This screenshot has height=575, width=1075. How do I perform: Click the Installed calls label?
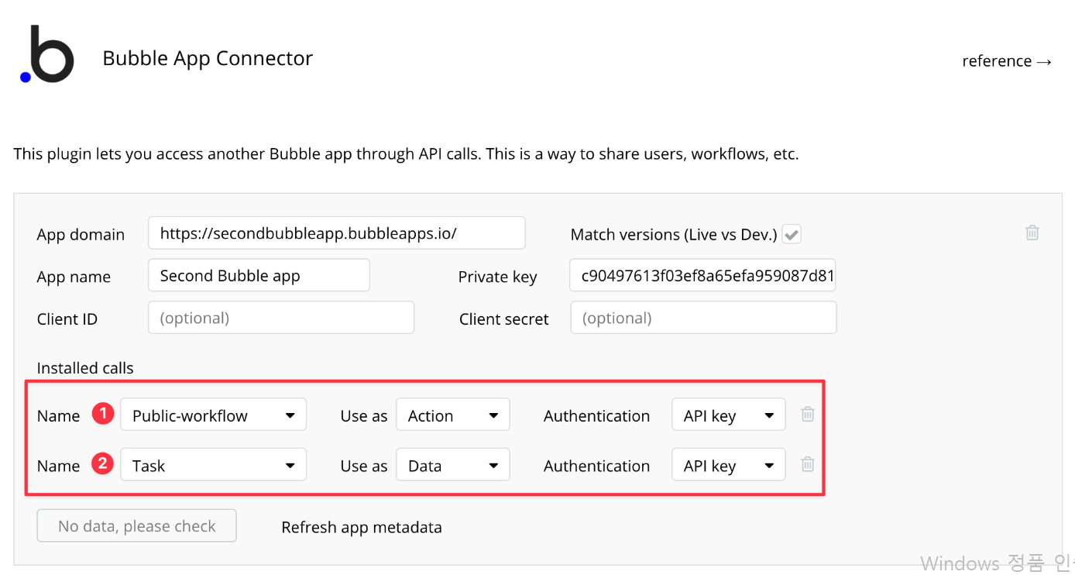point(85,368)
